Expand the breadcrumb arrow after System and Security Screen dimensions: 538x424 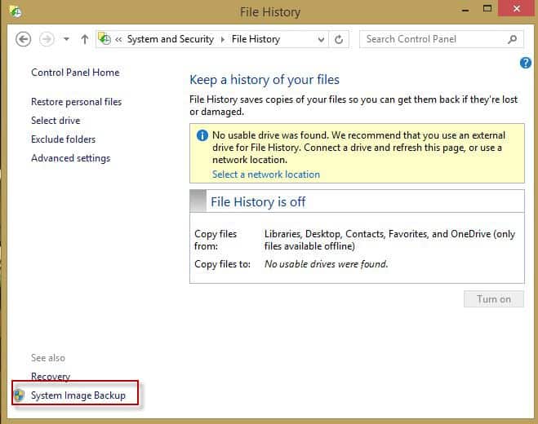(223, 39)
